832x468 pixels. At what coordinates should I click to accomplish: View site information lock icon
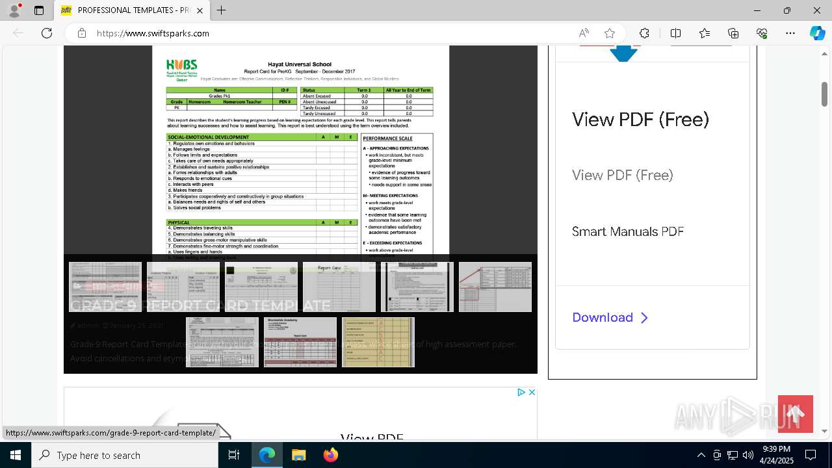click(x=81, y=33)
